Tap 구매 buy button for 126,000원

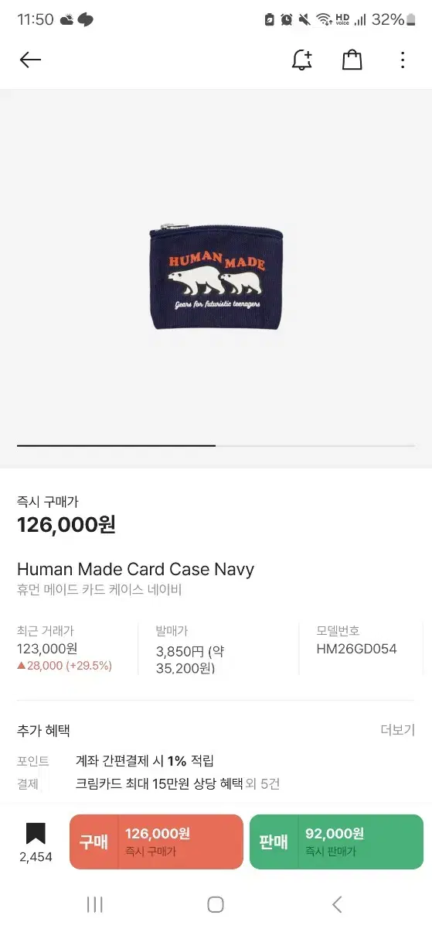(156, 842)
